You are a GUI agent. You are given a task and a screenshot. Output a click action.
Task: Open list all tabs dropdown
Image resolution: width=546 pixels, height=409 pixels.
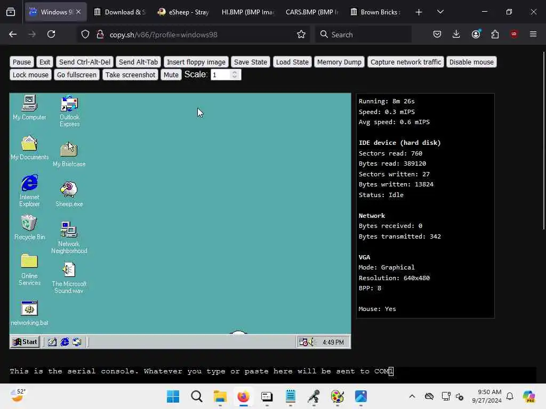pyautogui.click(x=440, y=12)
